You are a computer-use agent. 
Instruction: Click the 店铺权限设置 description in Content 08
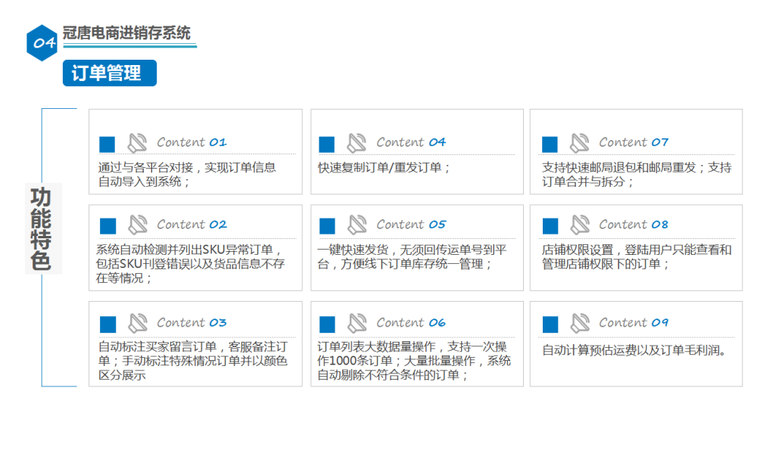636,257
